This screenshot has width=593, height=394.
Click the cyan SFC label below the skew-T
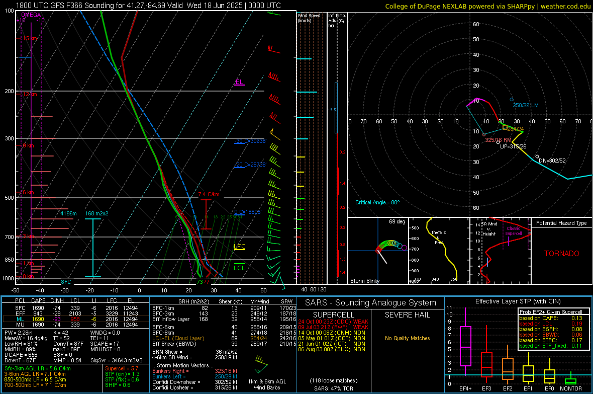point(66,282)
